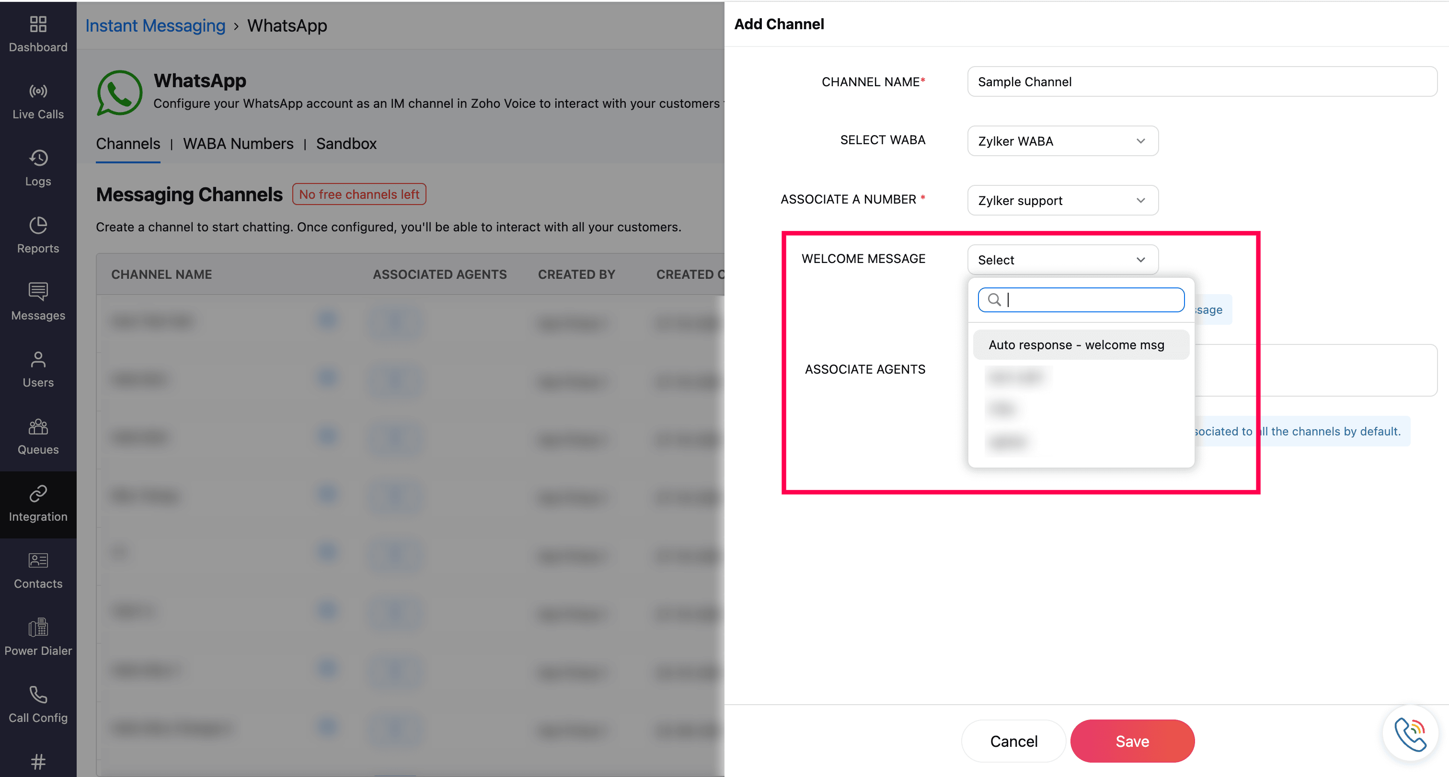Follow the Instant Messaging breadcrumb link

(x=155, y=26)
